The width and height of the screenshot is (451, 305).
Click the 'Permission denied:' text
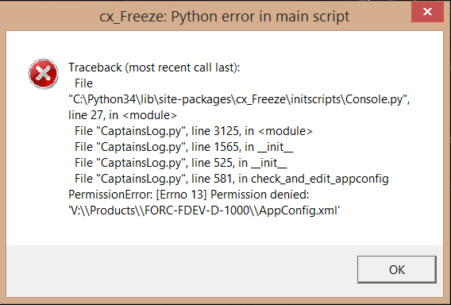[260, 195]
